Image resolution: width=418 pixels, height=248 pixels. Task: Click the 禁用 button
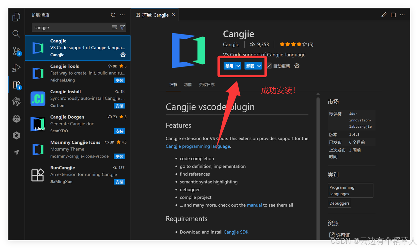229,66
